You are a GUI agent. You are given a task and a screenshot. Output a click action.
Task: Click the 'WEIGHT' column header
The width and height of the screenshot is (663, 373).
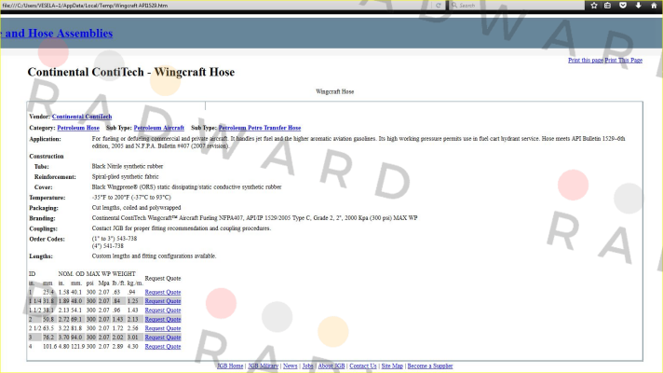click(x=124, y=274)
